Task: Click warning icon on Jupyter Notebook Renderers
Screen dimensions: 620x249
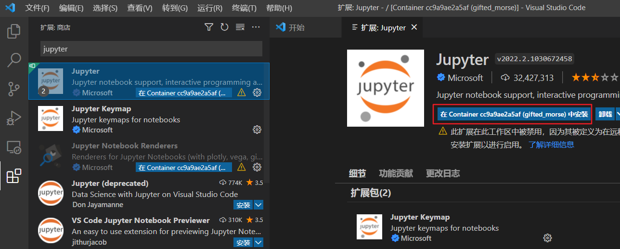Action: [242, 167]
